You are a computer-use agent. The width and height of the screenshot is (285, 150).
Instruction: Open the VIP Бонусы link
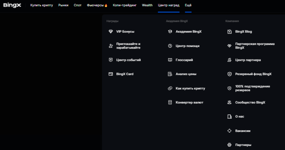(125, 32)
